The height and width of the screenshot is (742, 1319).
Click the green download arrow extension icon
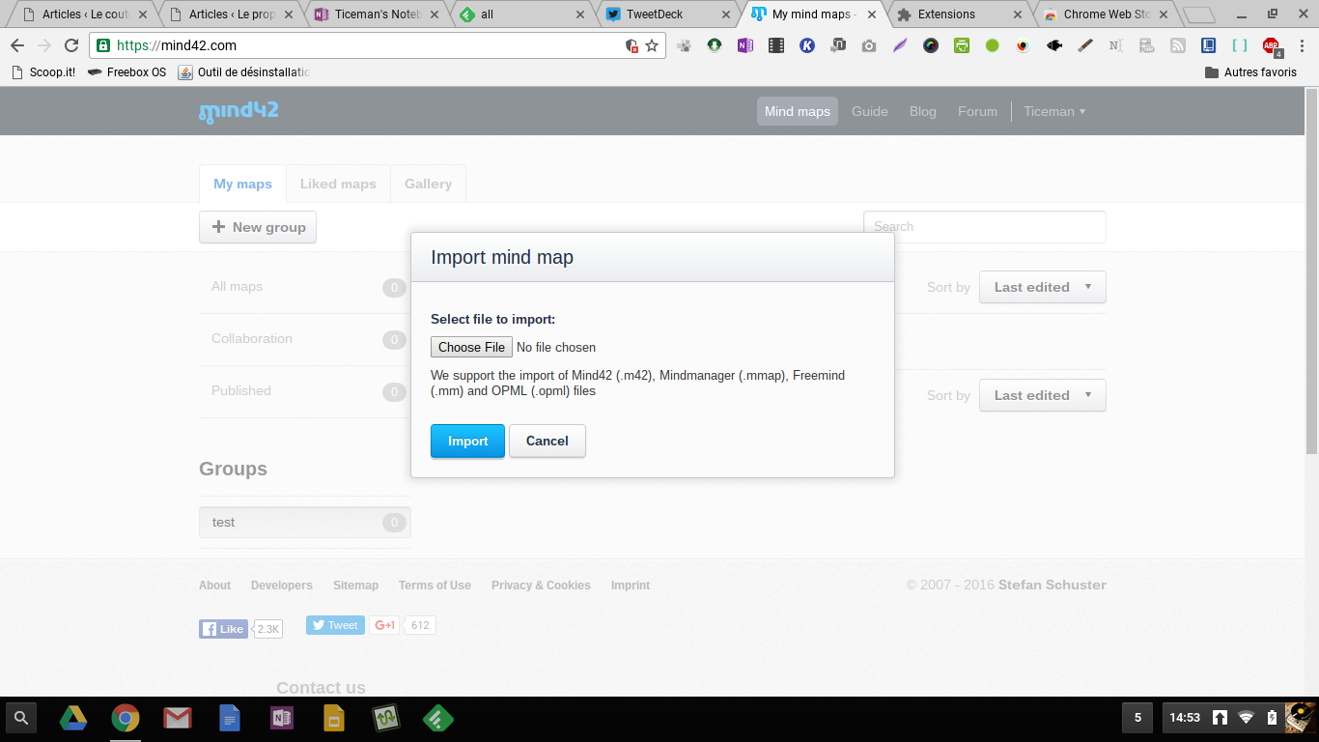coord(714,45)
